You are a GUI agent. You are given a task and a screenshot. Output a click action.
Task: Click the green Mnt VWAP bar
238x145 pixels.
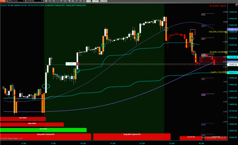coord(43,130)
